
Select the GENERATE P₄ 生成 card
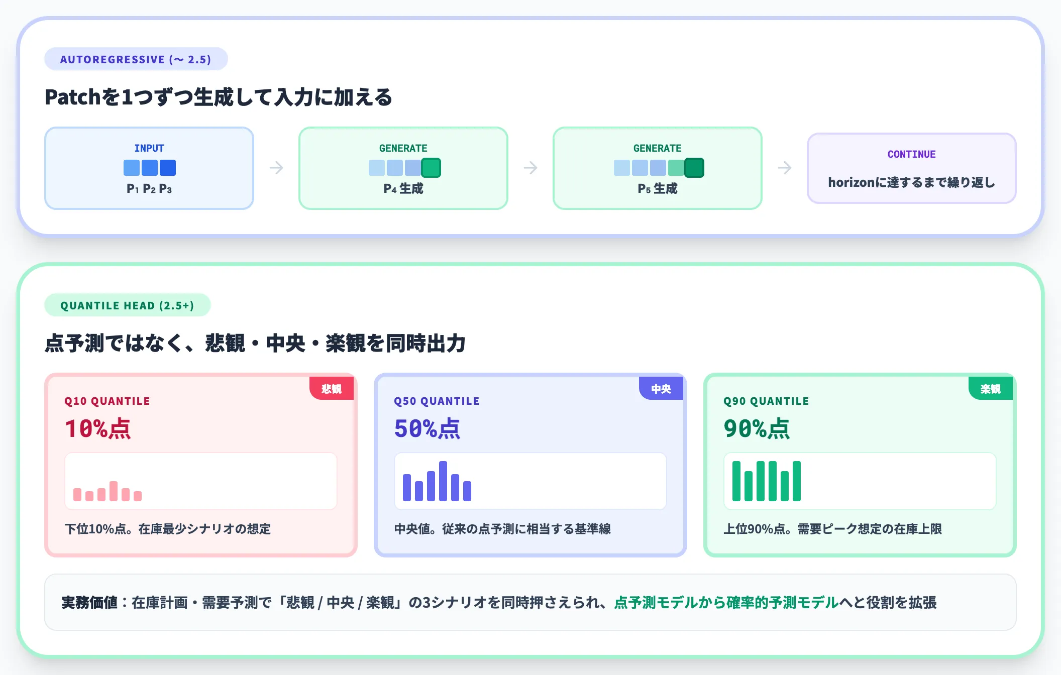[403, 168]
